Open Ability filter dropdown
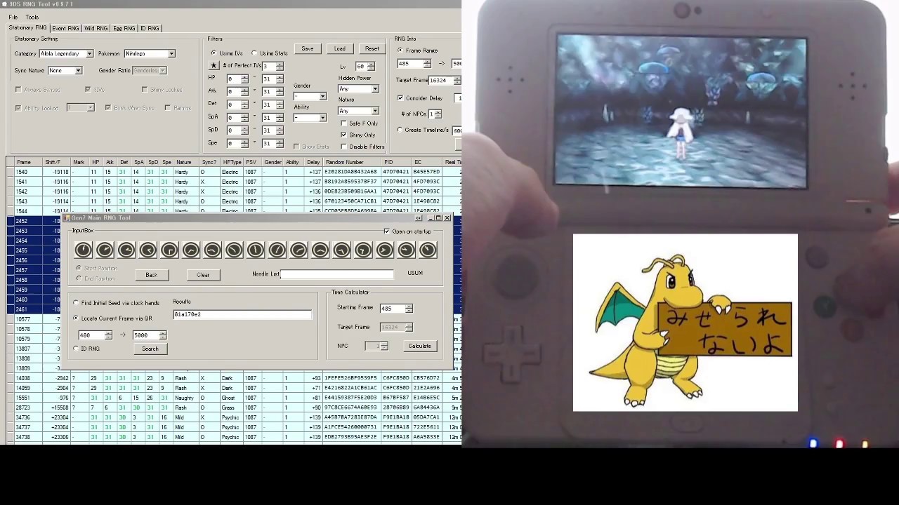 (x=310, y=118)
